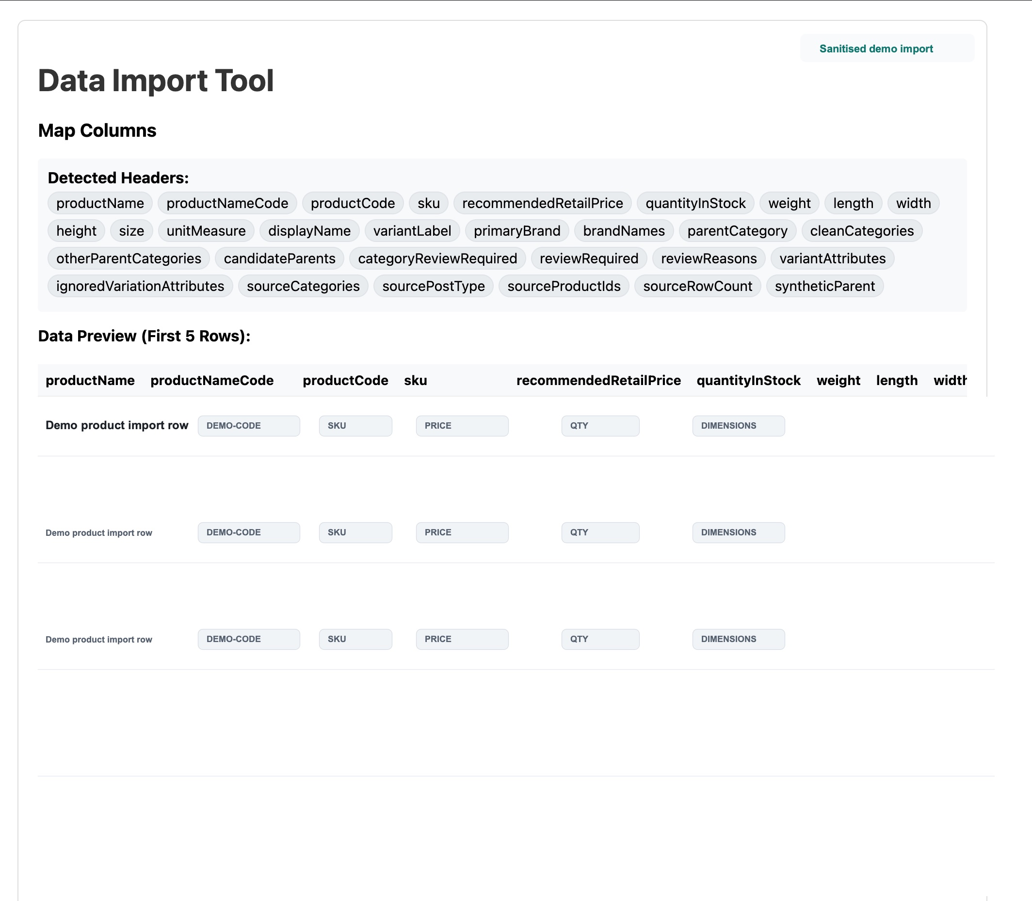Click the Sanitised demo import badge
This screenshot has height=901, width=1032.
887,48
